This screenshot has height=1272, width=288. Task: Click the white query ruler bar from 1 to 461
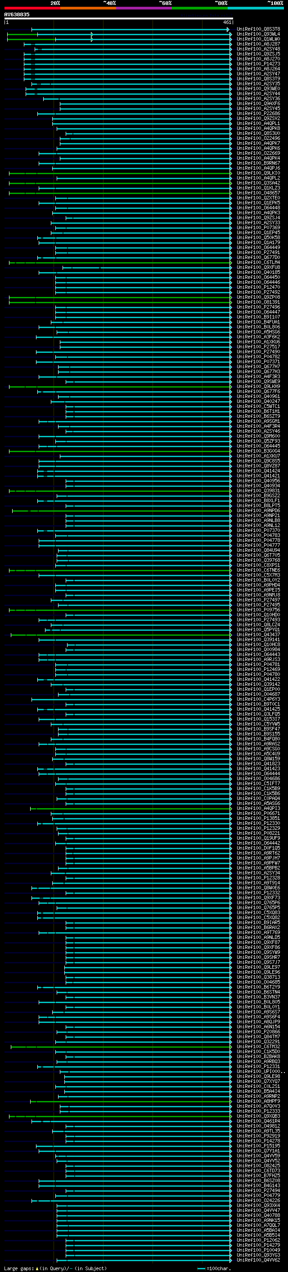click(118, 18)
